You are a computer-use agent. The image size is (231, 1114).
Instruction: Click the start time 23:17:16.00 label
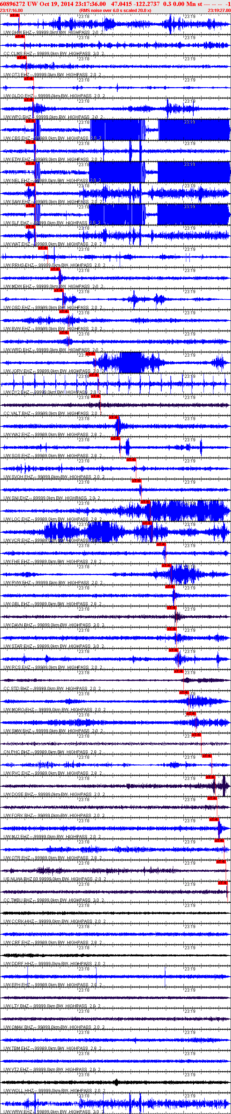[x=11, y=10]
